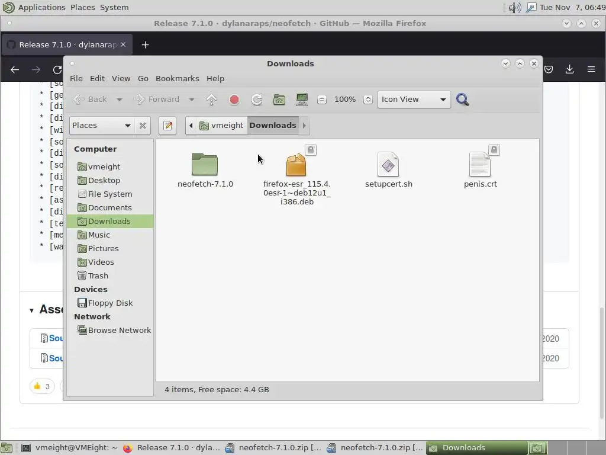Select Desktop in the sidebar
Image resolution: width=606 pixels, height=455 pixels.
[x=110, y=180]
